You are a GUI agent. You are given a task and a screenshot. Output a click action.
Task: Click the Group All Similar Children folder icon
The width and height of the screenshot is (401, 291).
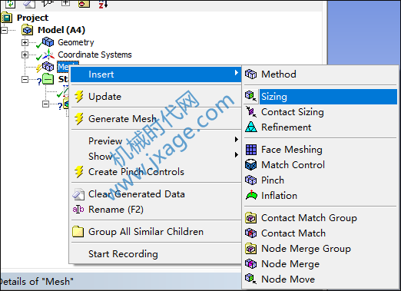[x=78, y=232]
